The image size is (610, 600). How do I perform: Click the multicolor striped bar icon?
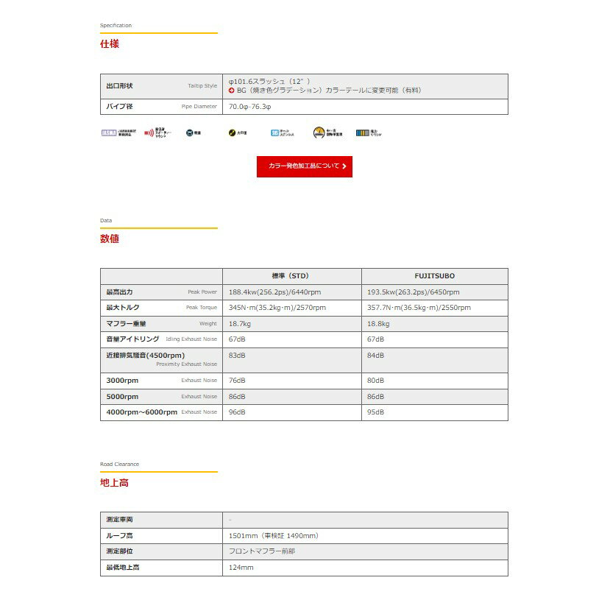tap(362, 133)
